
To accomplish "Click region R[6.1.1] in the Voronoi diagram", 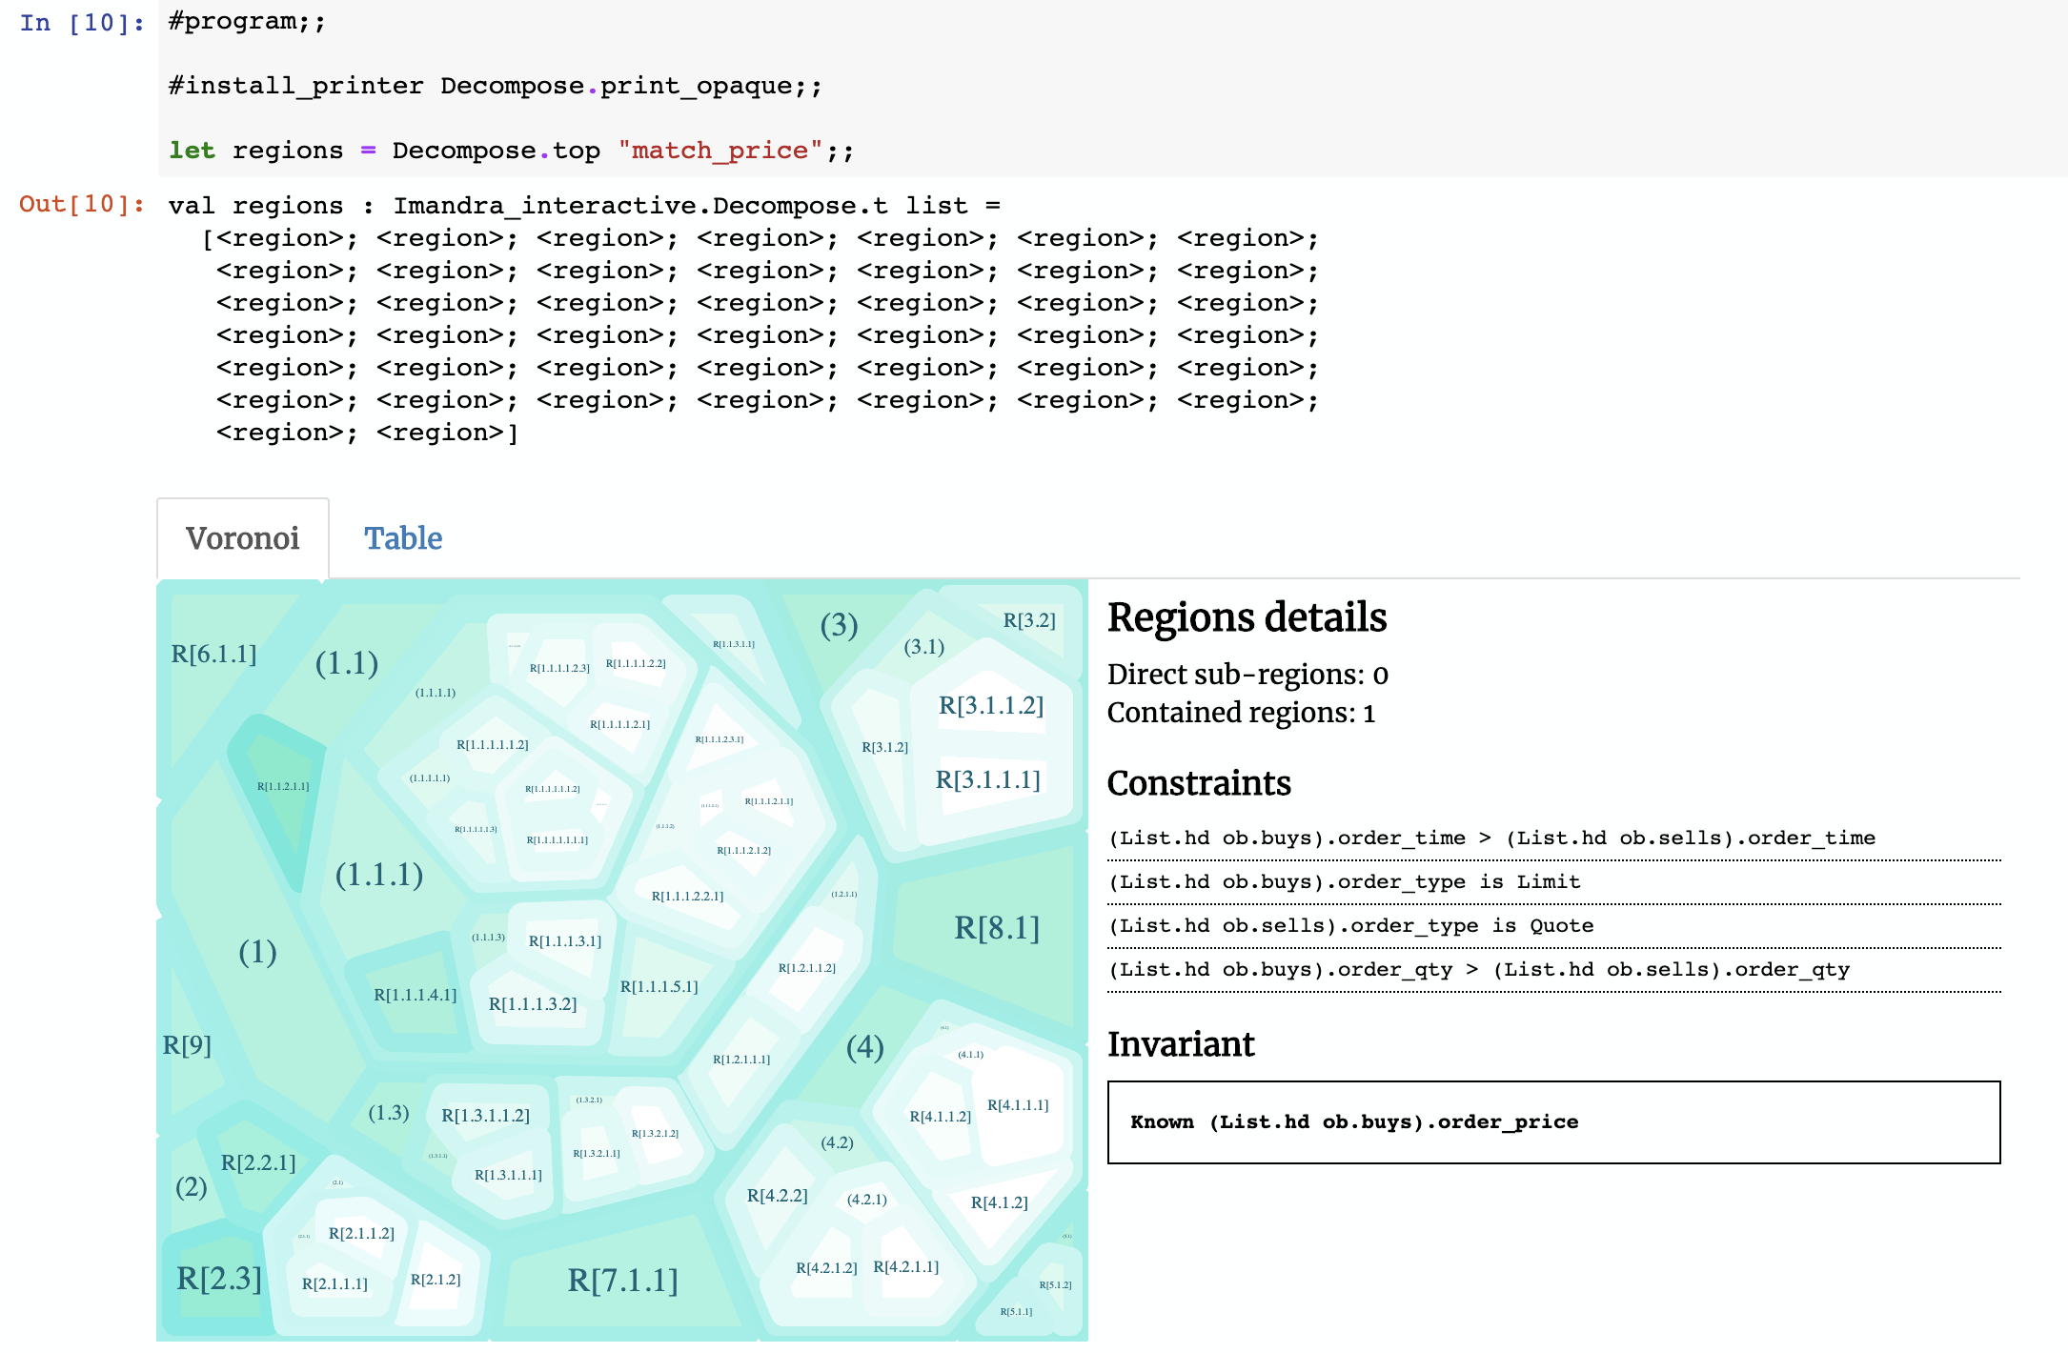I will 213,655.
